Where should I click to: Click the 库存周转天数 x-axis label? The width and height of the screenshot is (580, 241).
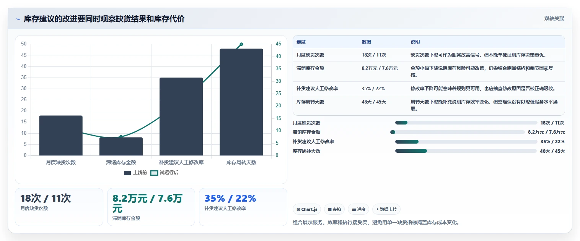coord(241,162)
